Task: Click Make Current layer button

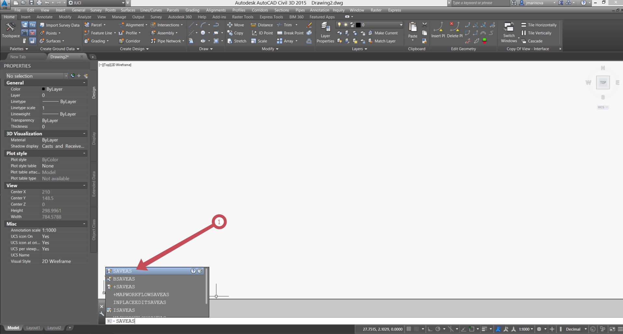Action: 383,33
